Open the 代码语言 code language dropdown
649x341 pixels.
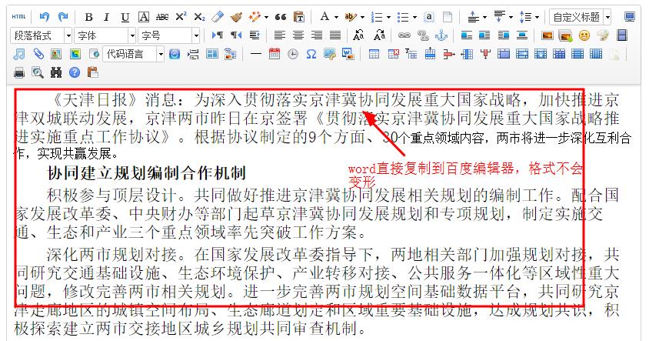coord(134,54)
